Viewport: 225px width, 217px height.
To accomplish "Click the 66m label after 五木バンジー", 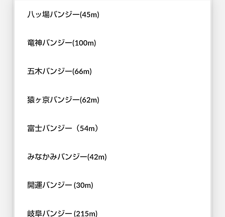I will click(x=82, y=71).
